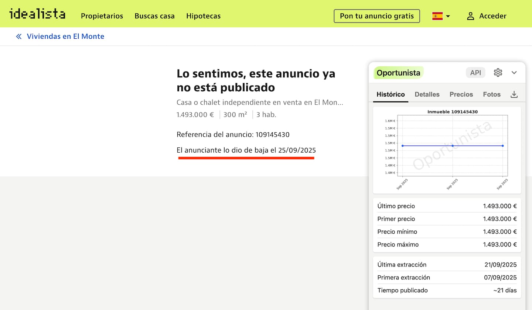Open Oportunista panel settings via gear icon
This screenshot has width=532, height=310.
tap(498, 73)
